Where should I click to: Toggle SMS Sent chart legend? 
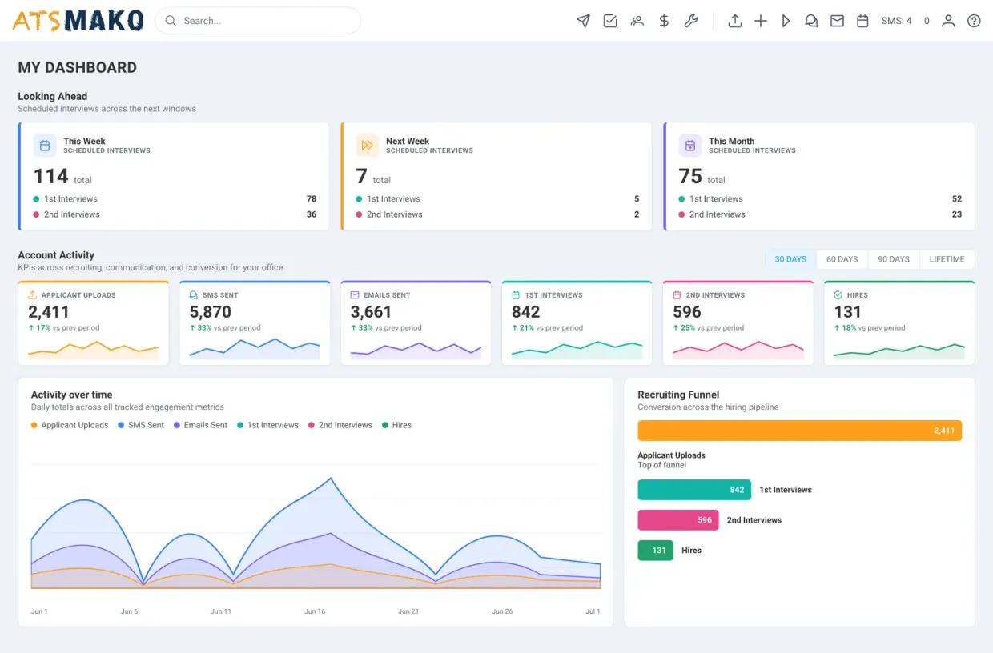pyautogui.click(x=141, y=425)
